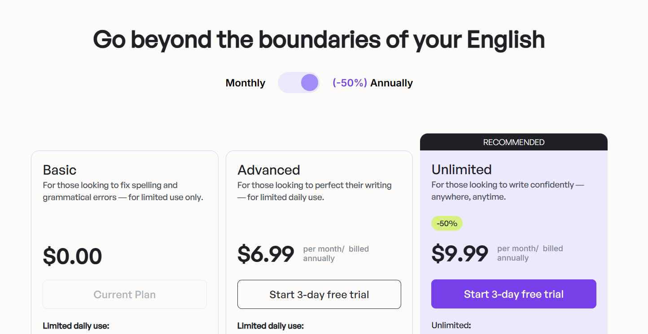The image size is (648, 334).
Task: Select the Unlimited plan title
Action: pyautogui.click(x=462, y=170)
